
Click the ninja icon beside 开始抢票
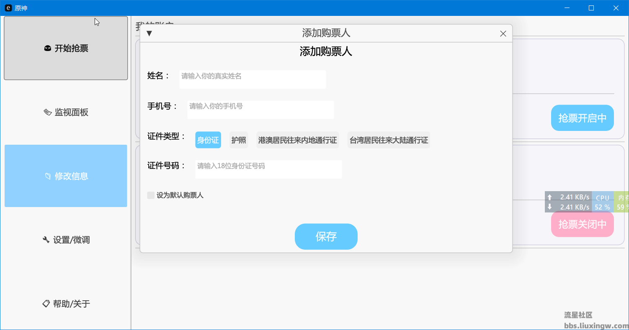pos(47,49)
